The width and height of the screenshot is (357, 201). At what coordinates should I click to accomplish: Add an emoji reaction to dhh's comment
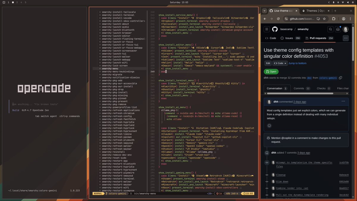click(x=269, y=126)
